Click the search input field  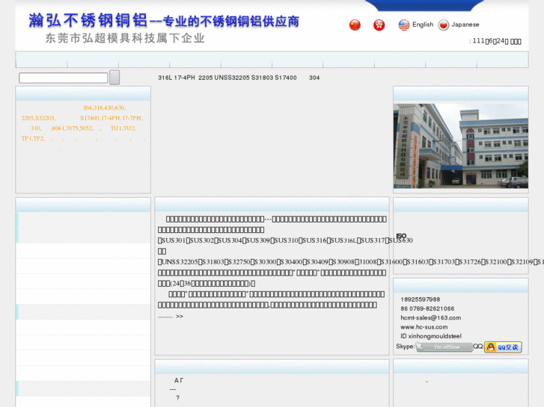(64, 78)
